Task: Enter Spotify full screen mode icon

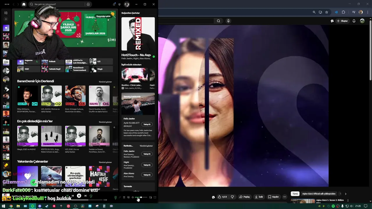Action: pos(155,197)
